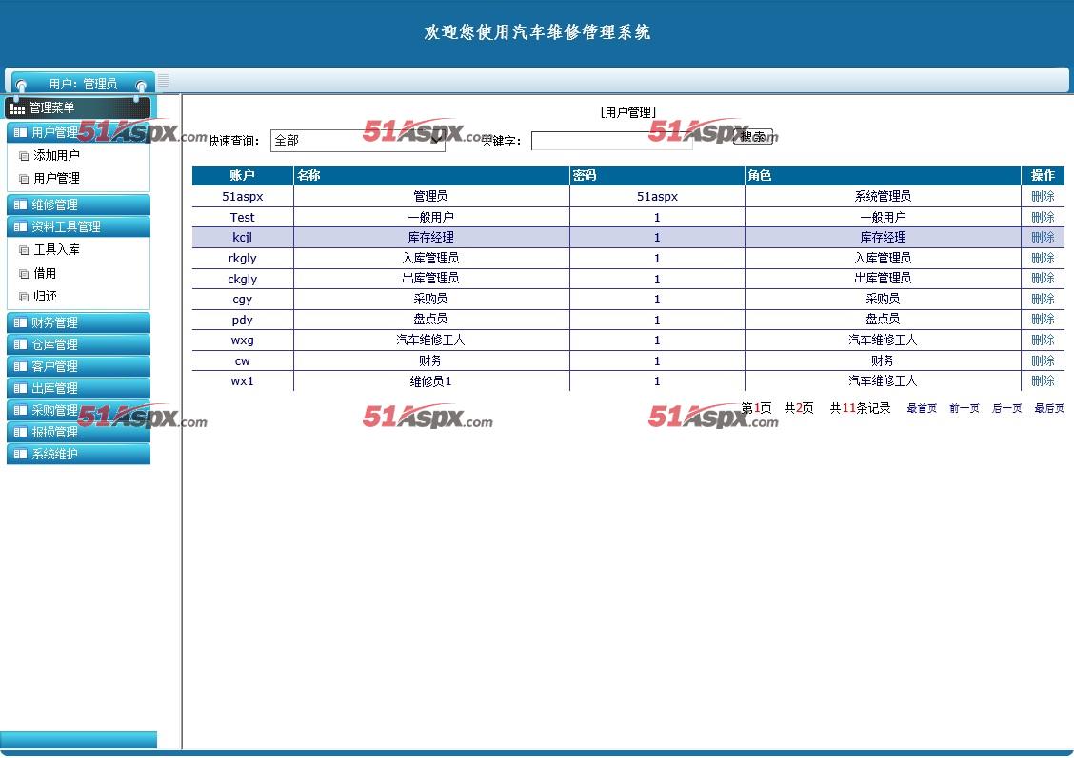This screenshot has height=758, width=1074.
Task: Click the icon next to 采购管理 section
Action: pos(20,410)
